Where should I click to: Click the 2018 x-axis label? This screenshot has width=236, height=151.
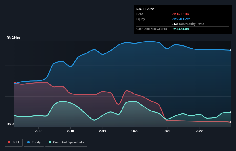[70, 131]
